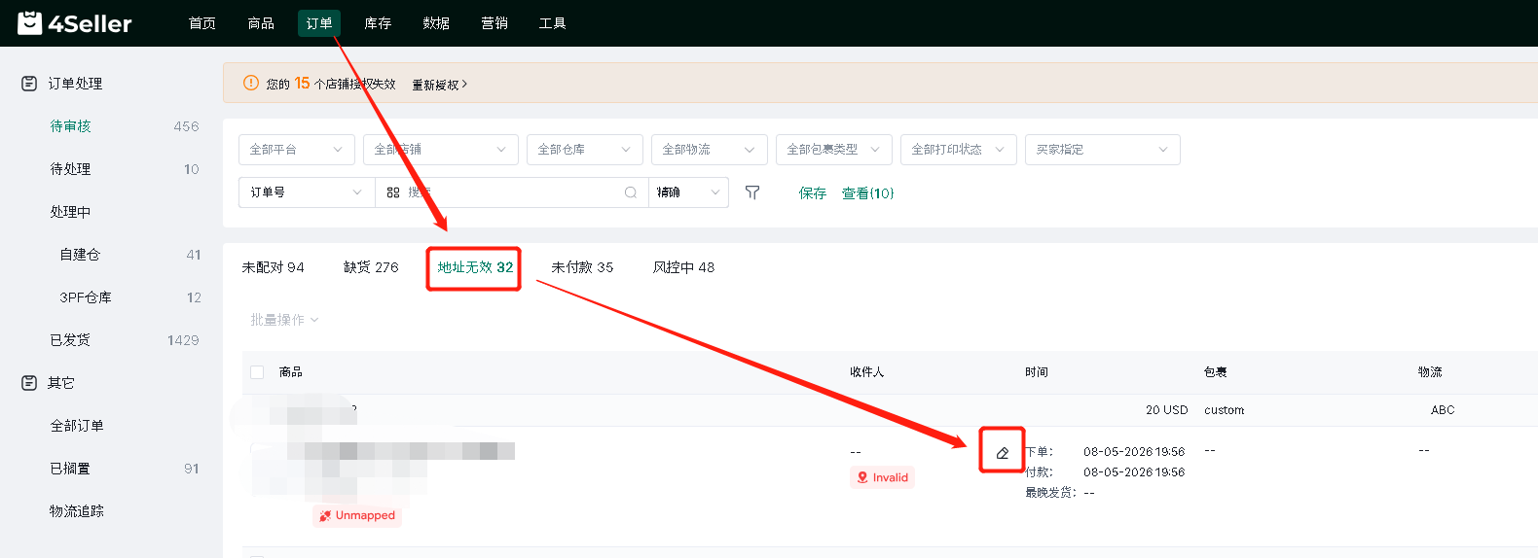Open the 库存 top menu

coord(378,23)
